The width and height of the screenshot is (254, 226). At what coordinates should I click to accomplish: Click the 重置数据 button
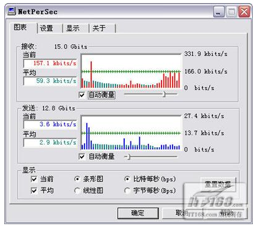(218, 184)
